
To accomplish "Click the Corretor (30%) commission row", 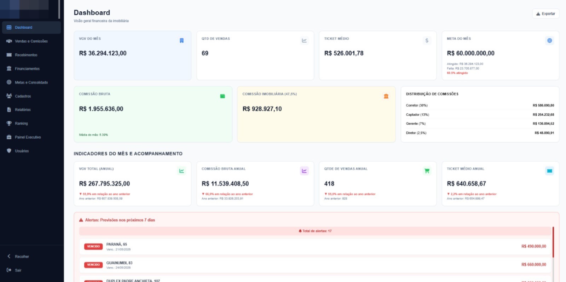I will click(x=480, y=105).
